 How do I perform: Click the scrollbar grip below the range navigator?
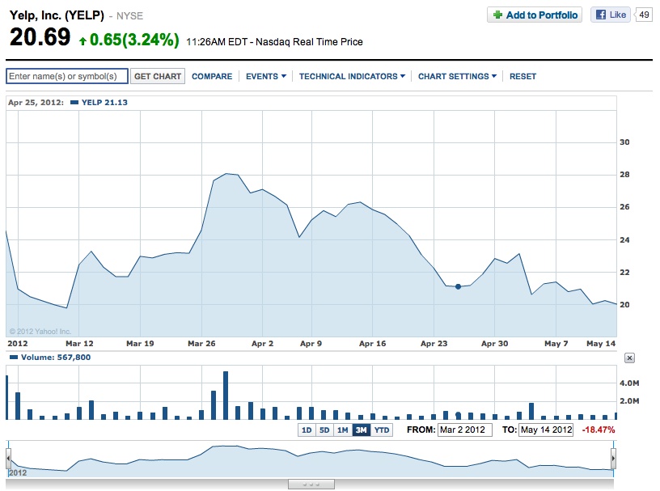pos(311,485)
